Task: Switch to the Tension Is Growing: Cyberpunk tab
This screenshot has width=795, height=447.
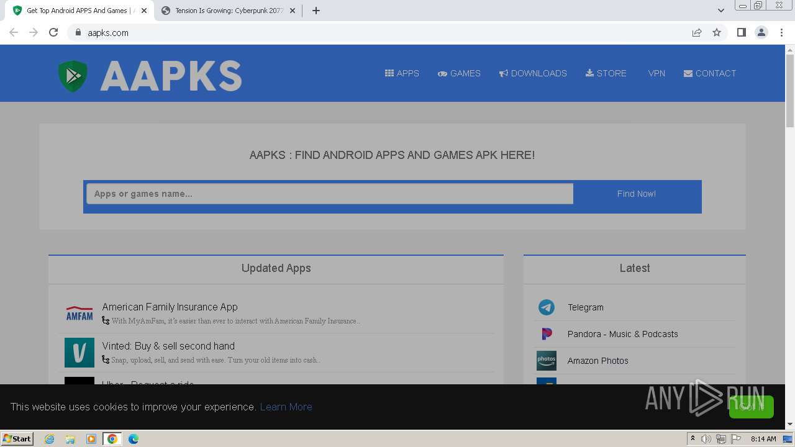Action: click(x=229, y=11)
